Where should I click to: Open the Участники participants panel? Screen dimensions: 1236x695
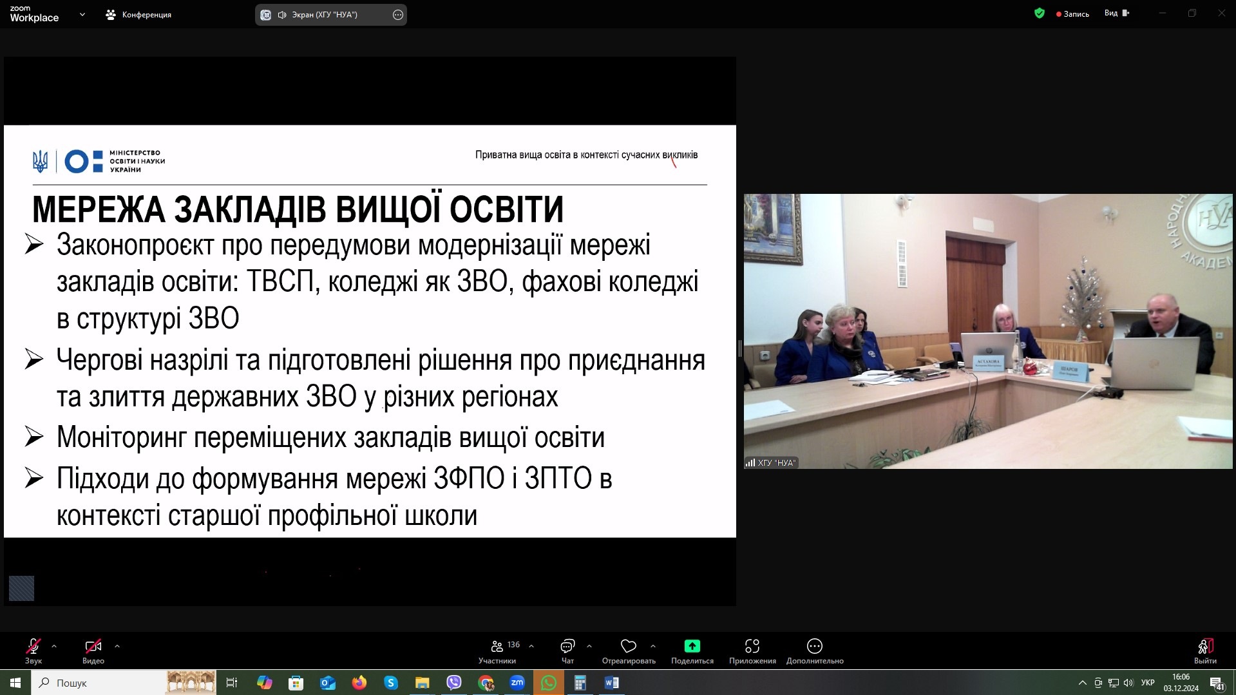[x=497, y=650]
